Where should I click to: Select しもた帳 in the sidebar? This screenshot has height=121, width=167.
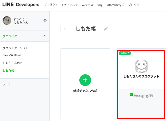8,71
